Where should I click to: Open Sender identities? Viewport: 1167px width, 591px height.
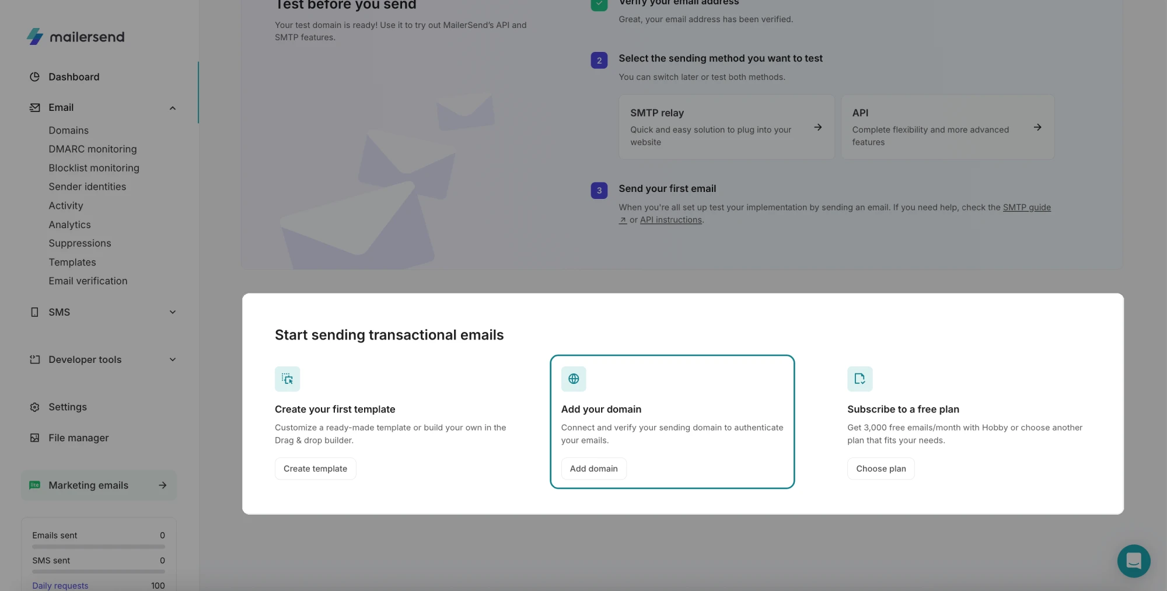[x=87, y=186]
